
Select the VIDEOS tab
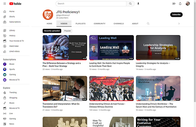(64, 23)
